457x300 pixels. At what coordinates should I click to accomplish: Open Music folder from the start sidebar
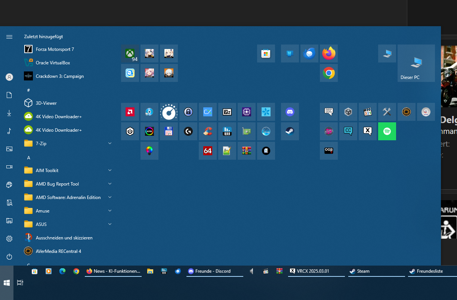[x=9, y=131]
